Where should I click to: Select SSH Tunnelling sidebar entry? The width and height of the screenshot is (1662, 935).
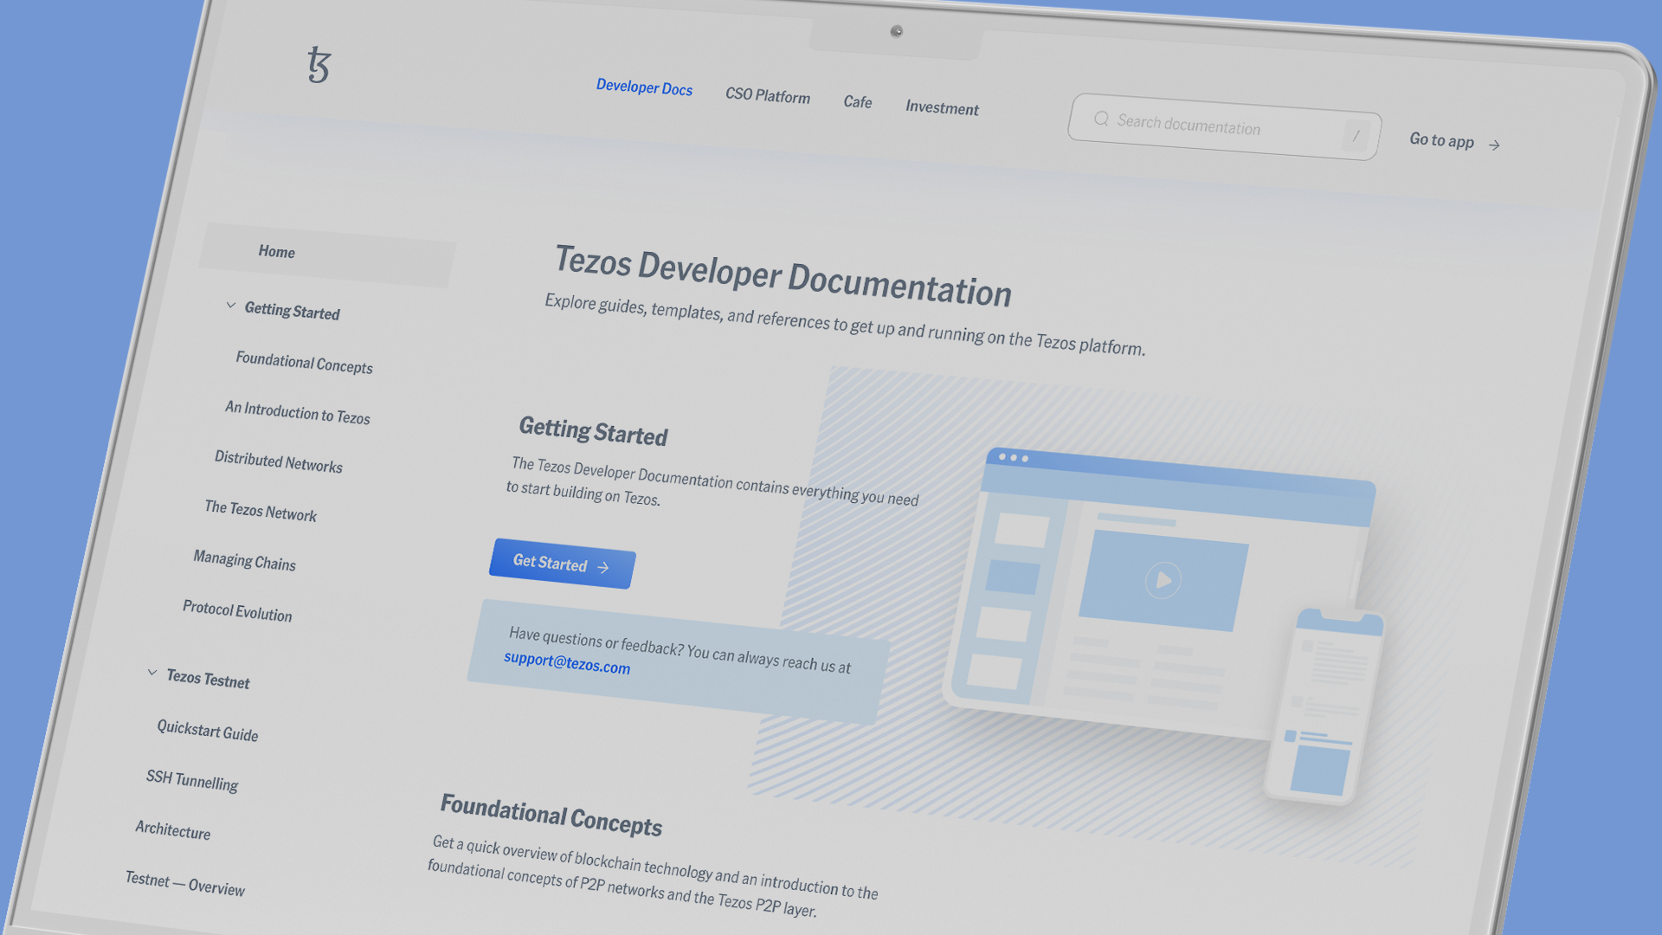(x=191, y=780)
